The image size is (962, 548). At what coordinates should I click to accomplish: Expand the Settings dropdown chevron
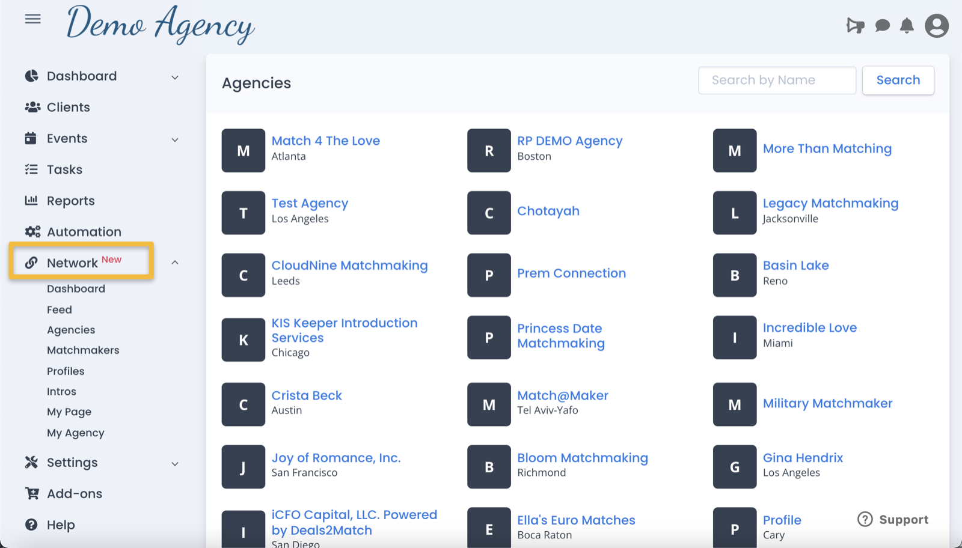(174, 463)
